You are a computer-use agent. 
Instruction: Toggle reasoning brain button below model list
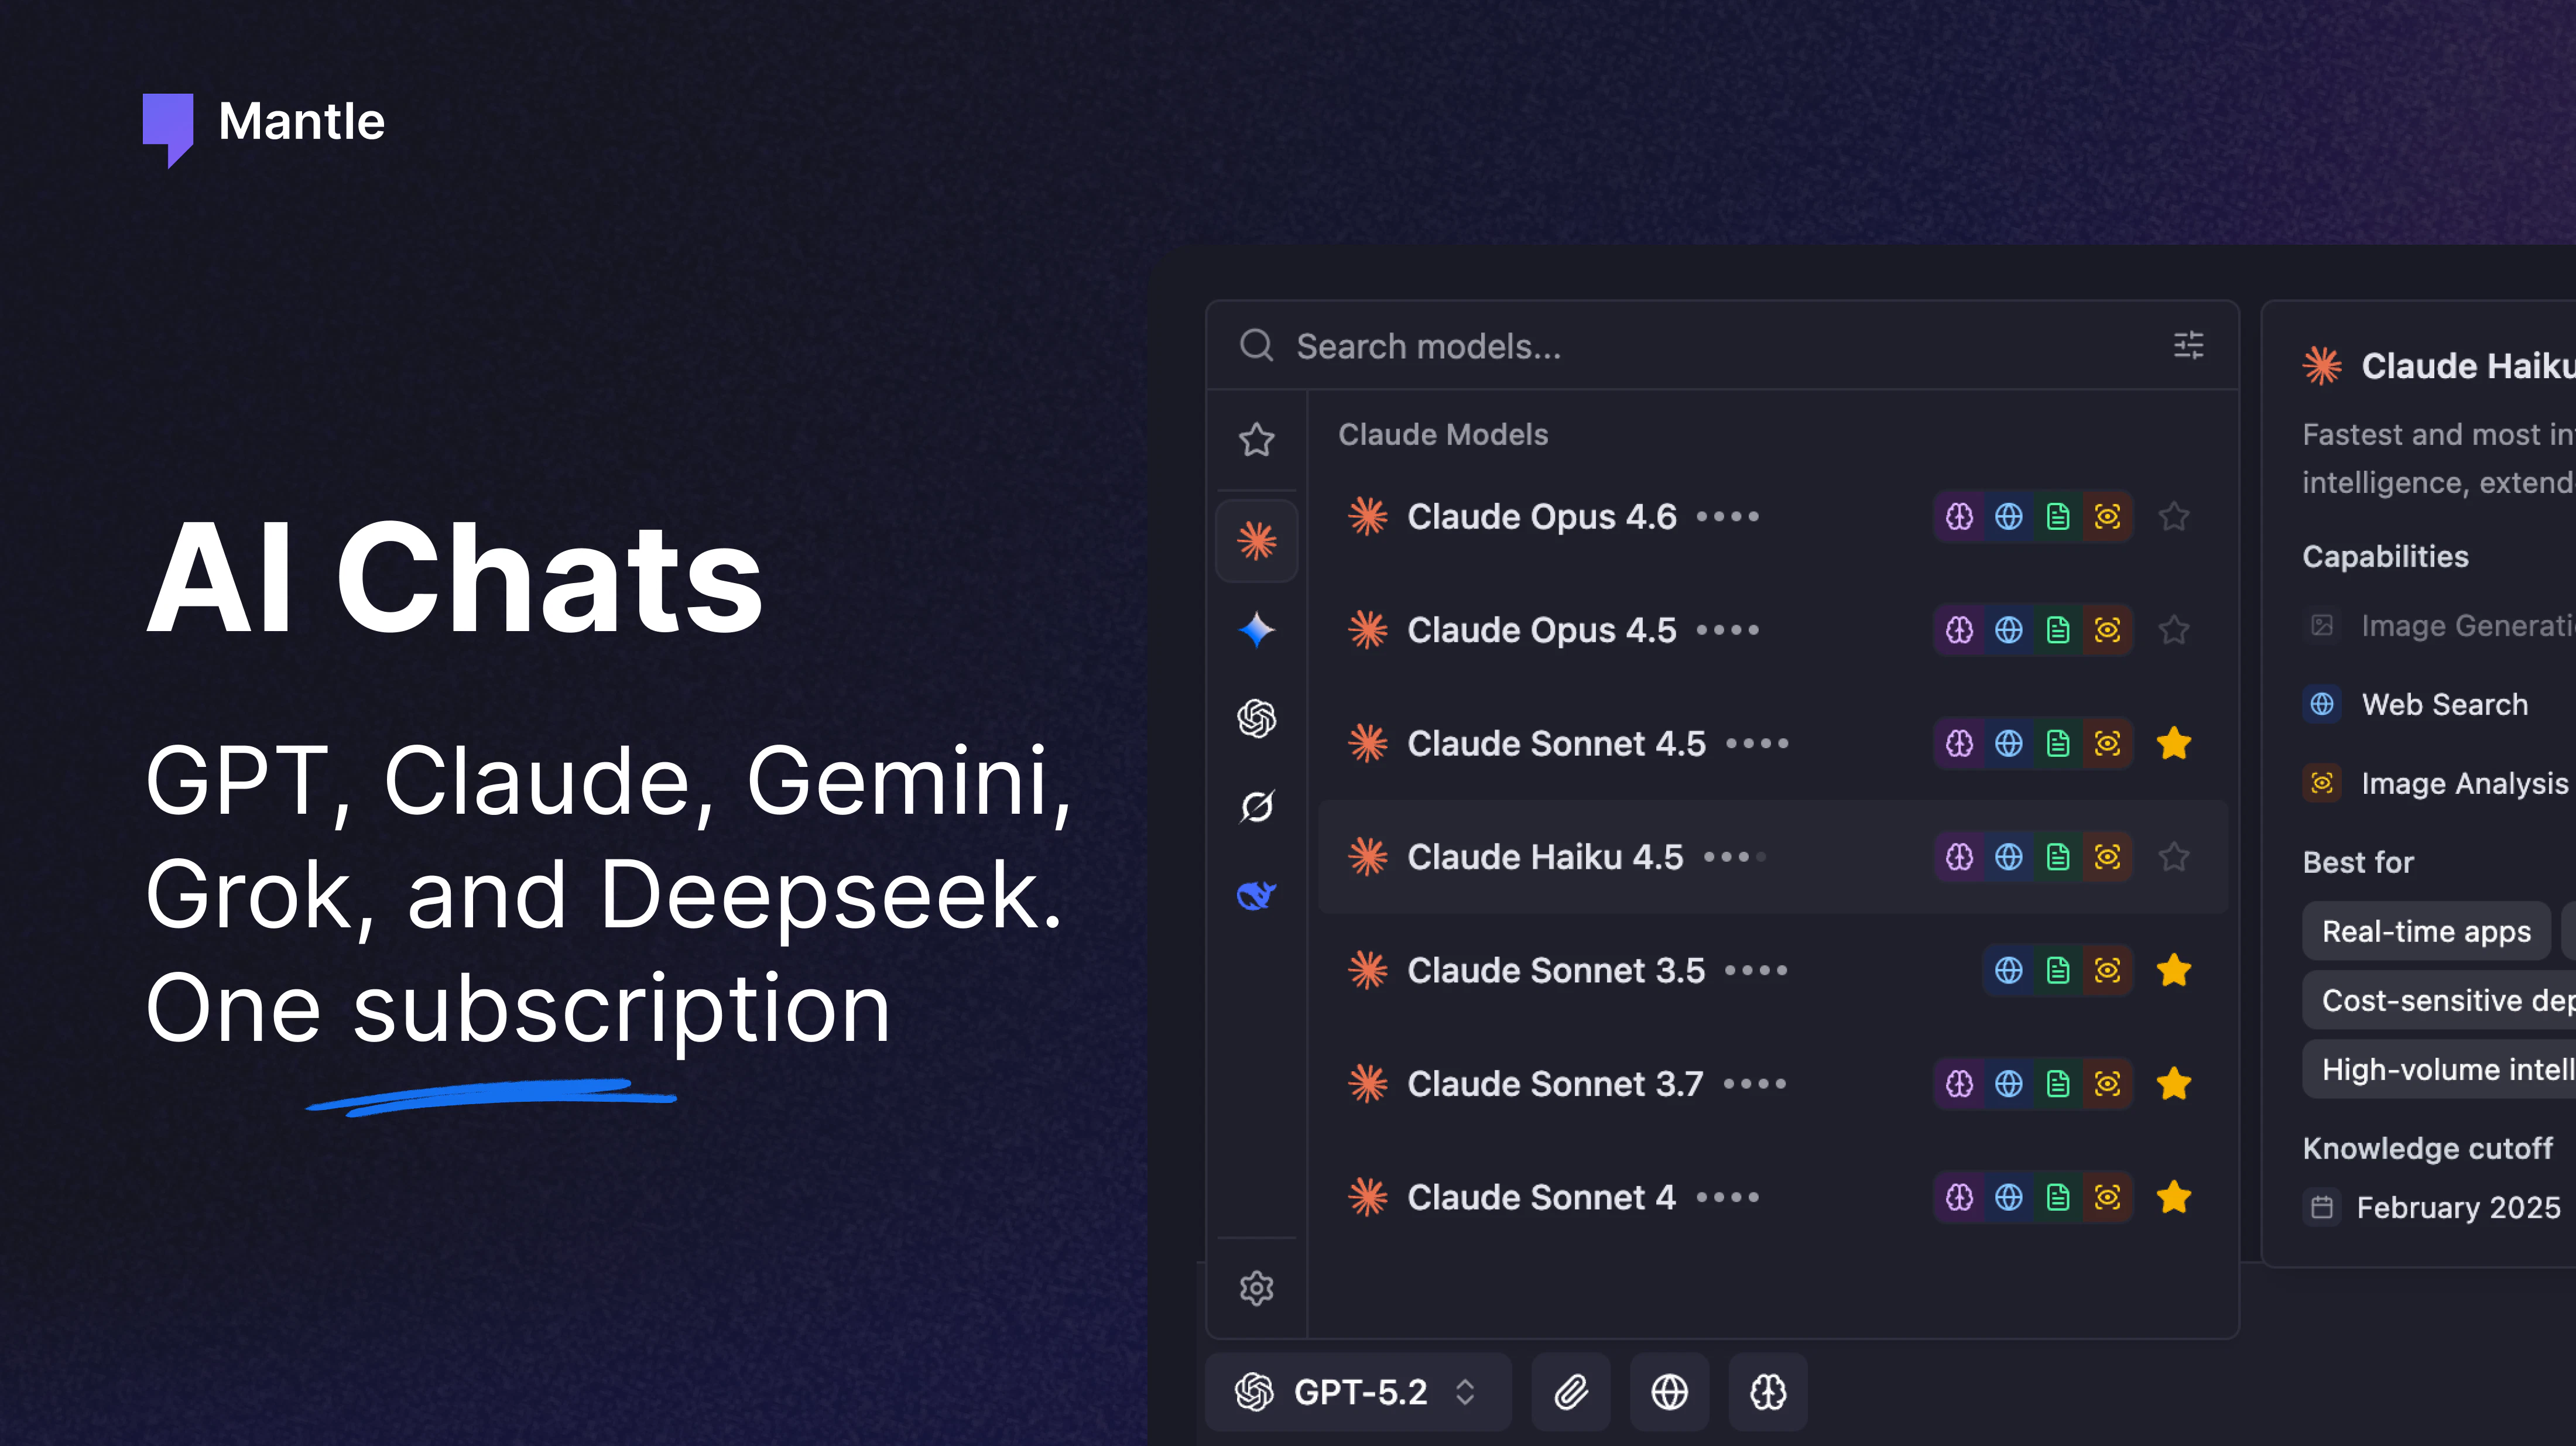pos(1768,1392)
